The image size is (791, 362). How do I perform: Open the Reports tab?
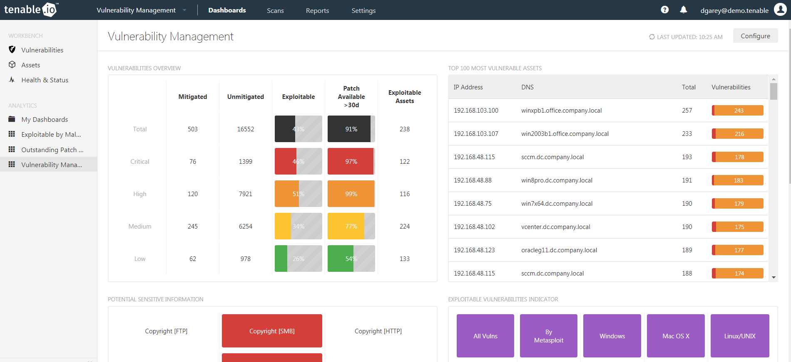[317, 10]
